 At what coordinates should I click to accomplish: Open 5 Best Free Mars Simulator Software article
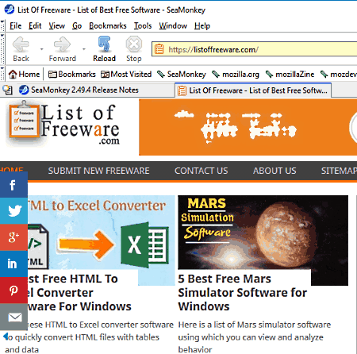pos(243,293)
